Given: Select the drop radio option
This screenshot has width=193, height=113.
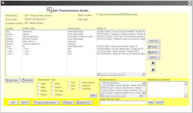Looking at the screenshot, I should click(69, 82).
